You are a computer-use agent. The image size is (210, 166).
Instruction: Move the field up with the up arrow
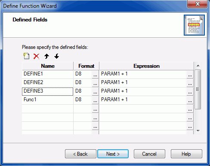pos(46,56)
